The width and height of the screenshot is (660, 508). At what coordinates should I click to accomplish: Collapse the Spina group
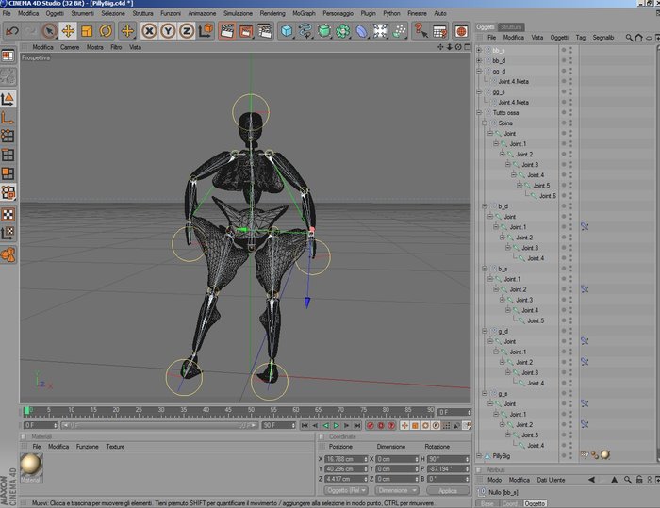(x=485, y=123)
